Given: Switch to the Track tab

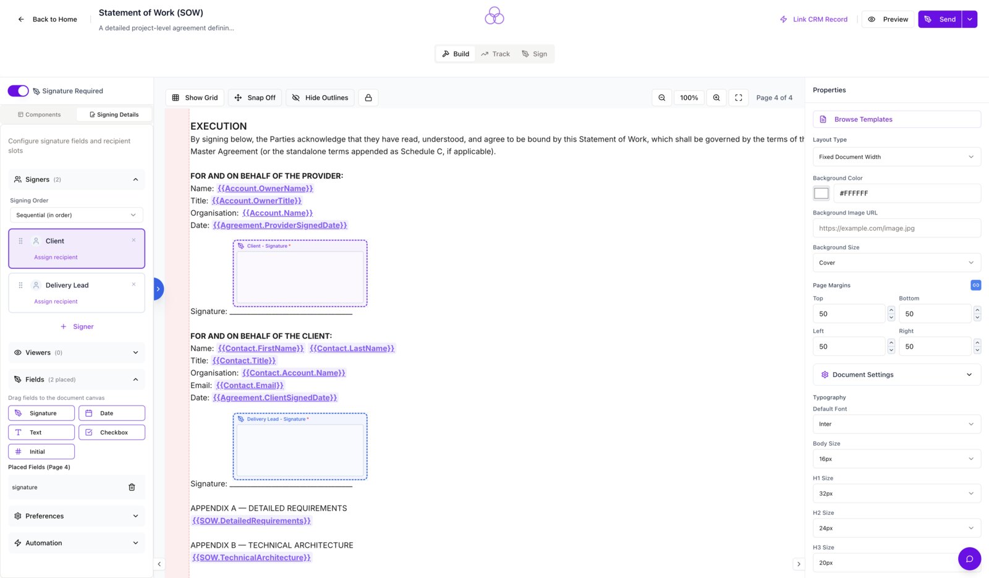Looking at the screenshot, I should 496,54.
